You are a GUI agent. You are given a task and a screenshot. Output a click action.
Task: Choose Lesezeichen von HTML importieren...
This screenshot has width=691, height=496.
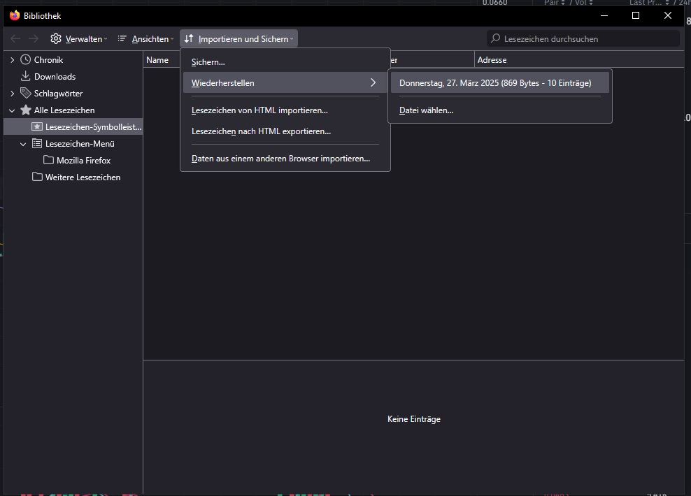(x=285, y=110)
